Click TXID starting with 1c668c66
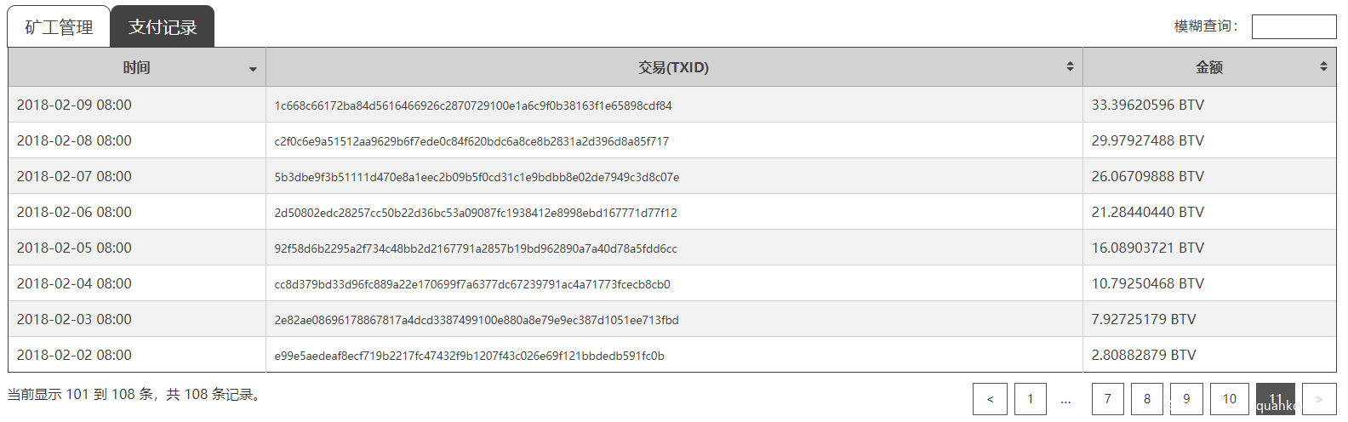This screenshot has height=422, width=1348. [x=473, y=105]
